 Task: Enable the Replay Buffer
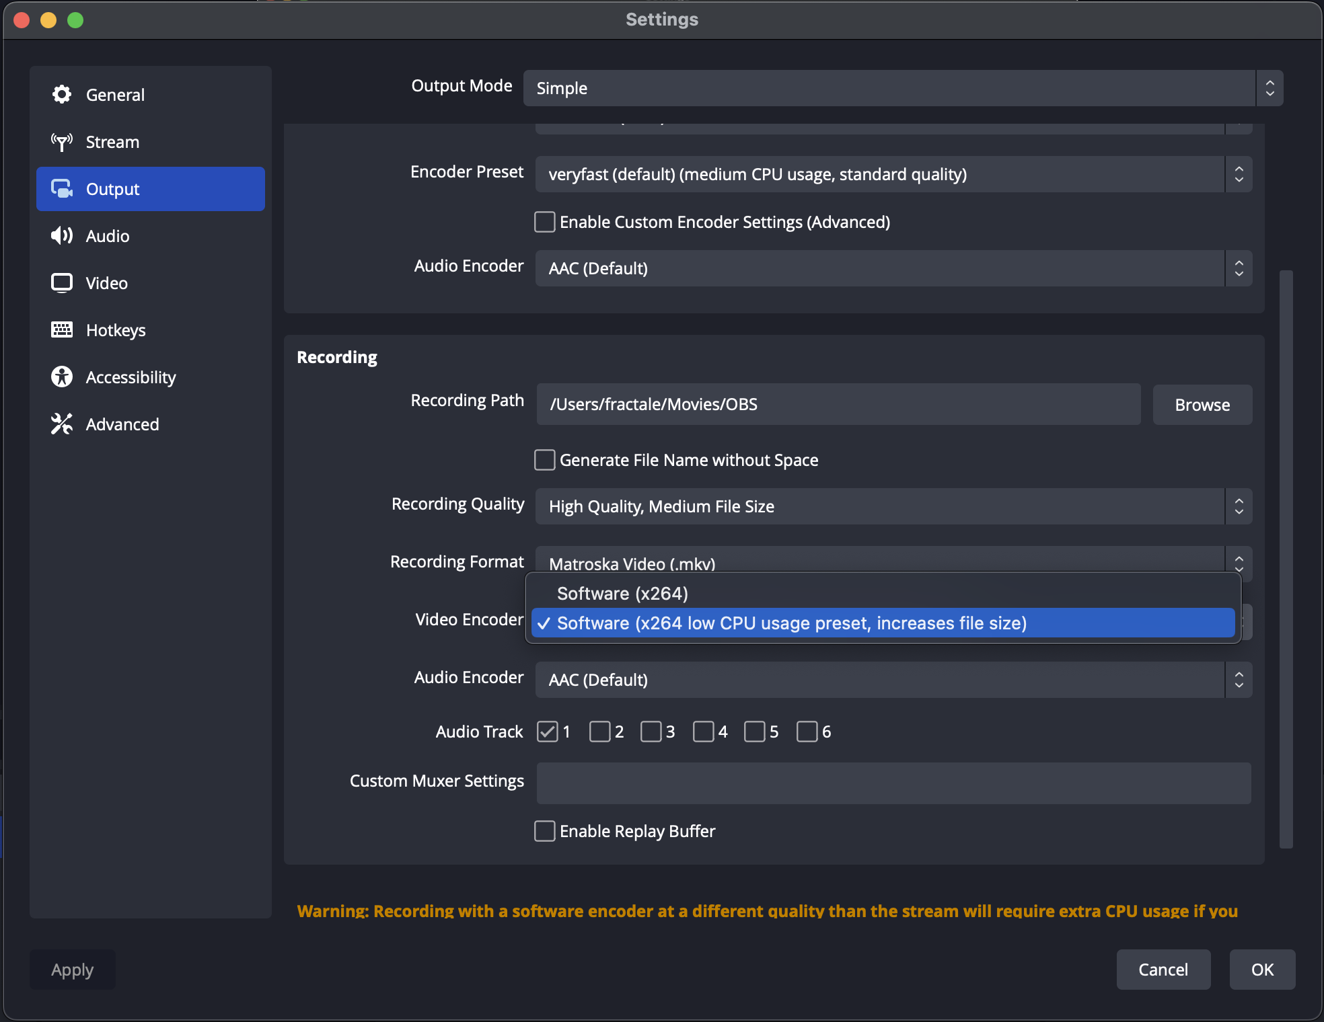(x=544, y=831)
